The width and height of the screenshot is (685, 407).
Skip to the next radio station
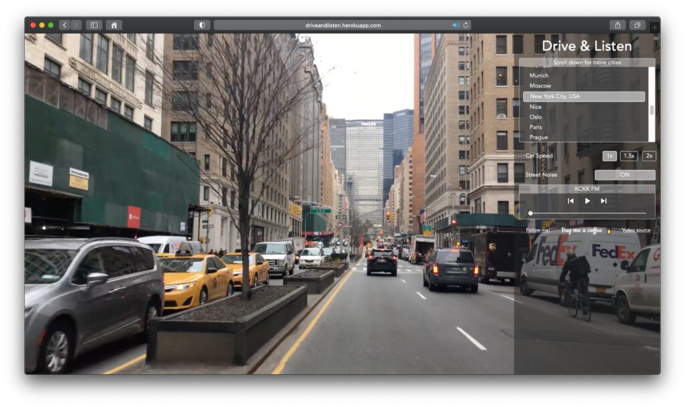[x=603, y=200]
